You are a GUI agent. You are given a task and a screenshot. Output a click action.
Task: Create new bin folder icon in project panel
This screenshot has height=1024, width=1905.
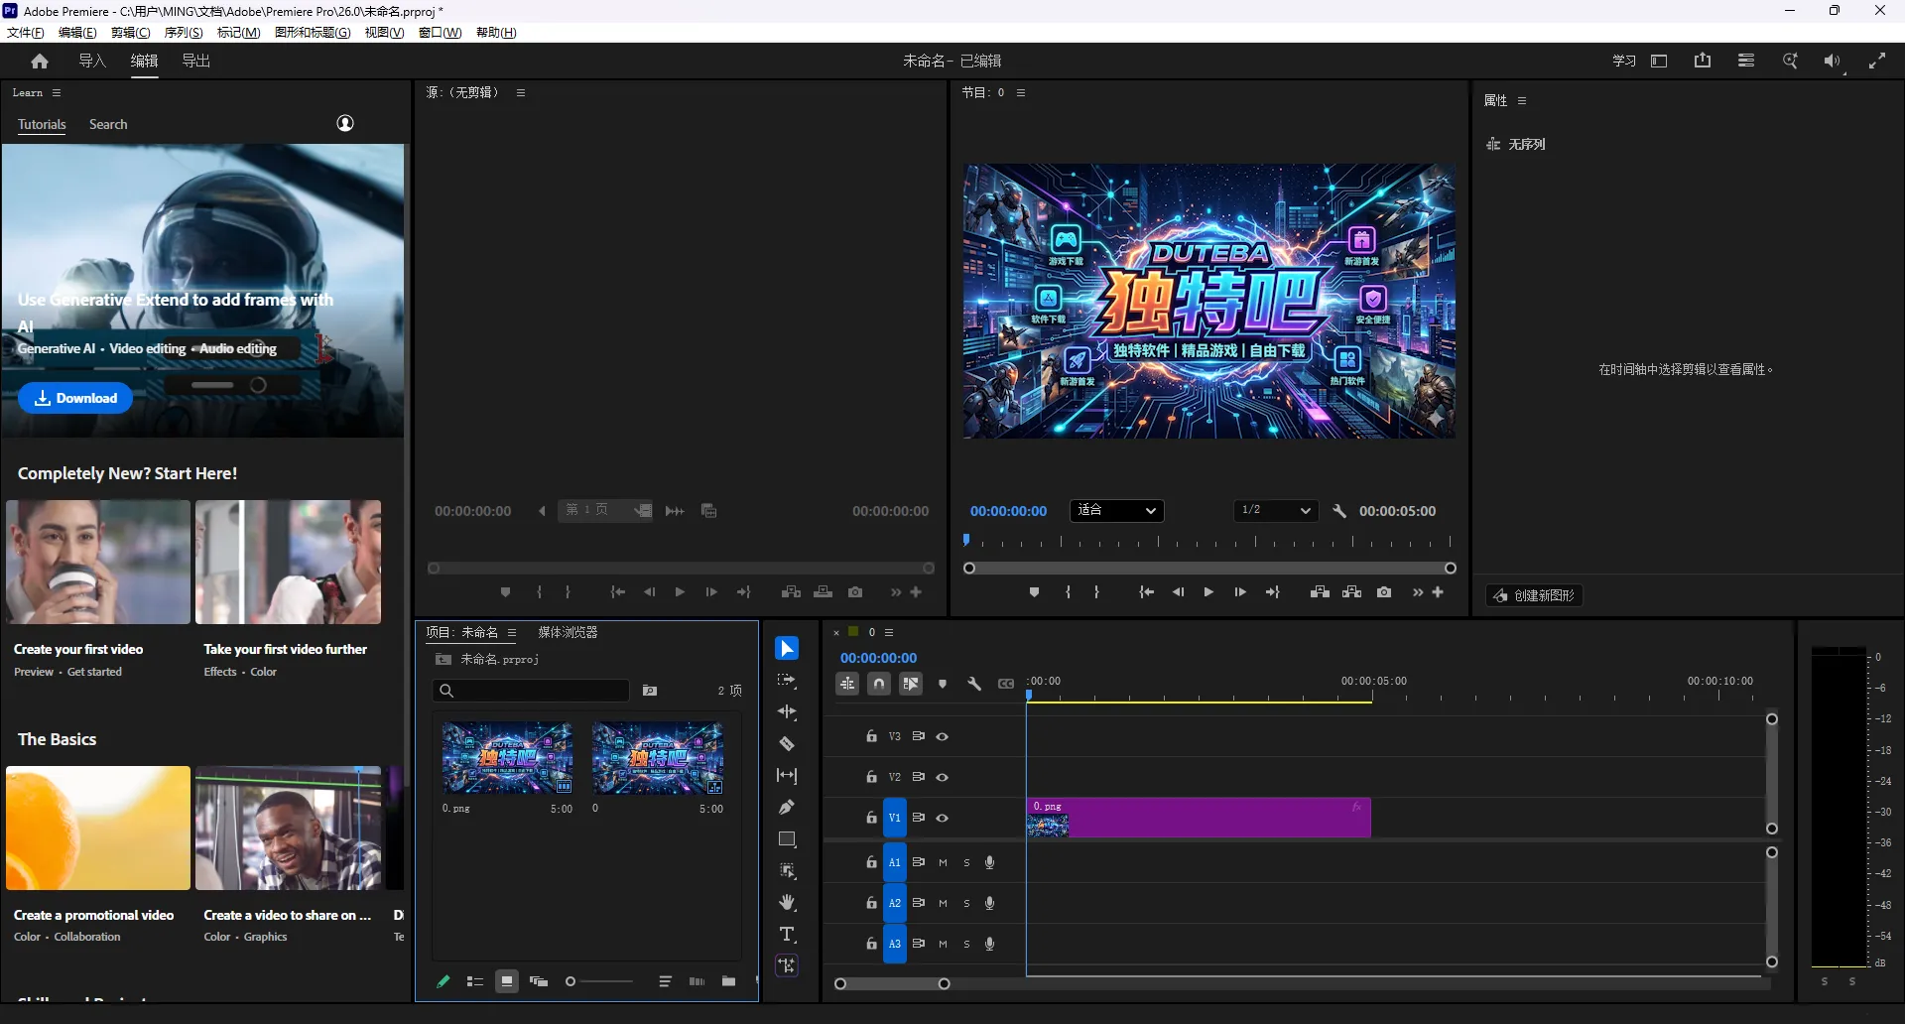(x=729, y=981)
